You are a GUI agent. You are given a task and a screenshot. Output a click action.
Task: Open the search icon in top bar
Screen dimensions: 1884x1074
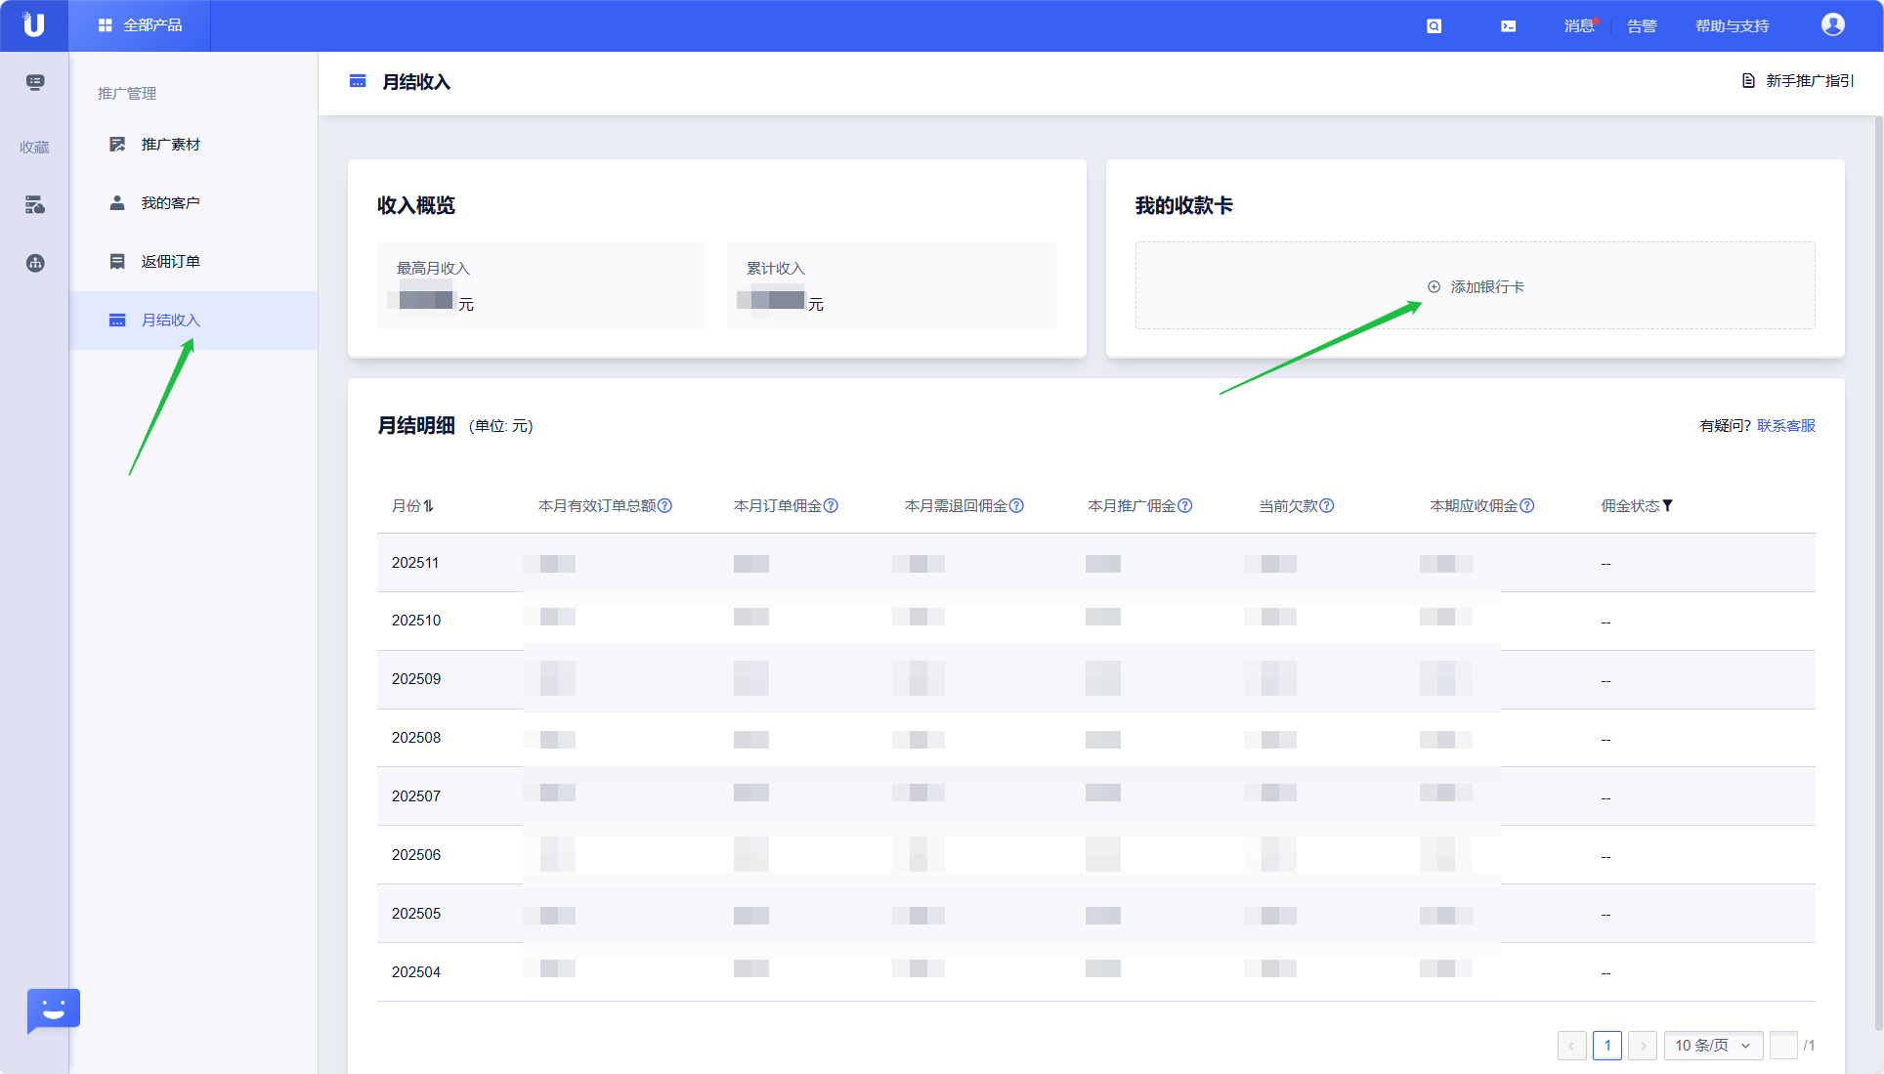pyautogui.click(x=1434, y=26)
